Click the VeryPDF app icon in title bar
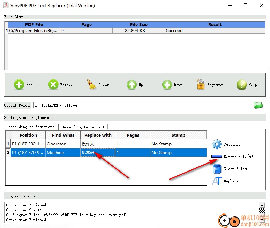270x228 pixels. [x=6, y=5]
